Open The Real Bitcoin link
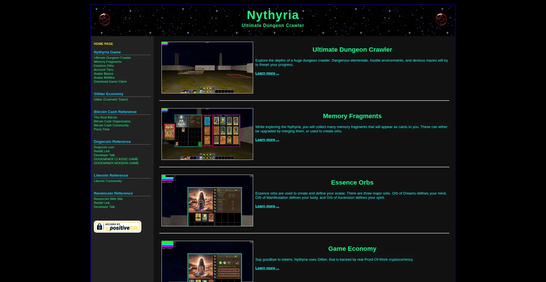 coord(105,117)
